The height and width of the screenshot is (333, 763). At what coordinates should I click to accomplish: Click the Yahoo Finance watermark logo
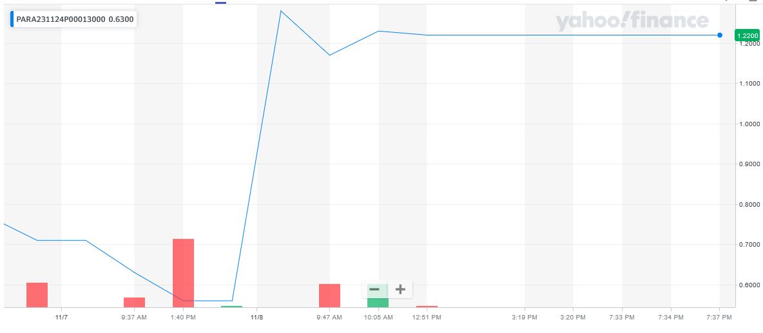(x=632, y=21)
